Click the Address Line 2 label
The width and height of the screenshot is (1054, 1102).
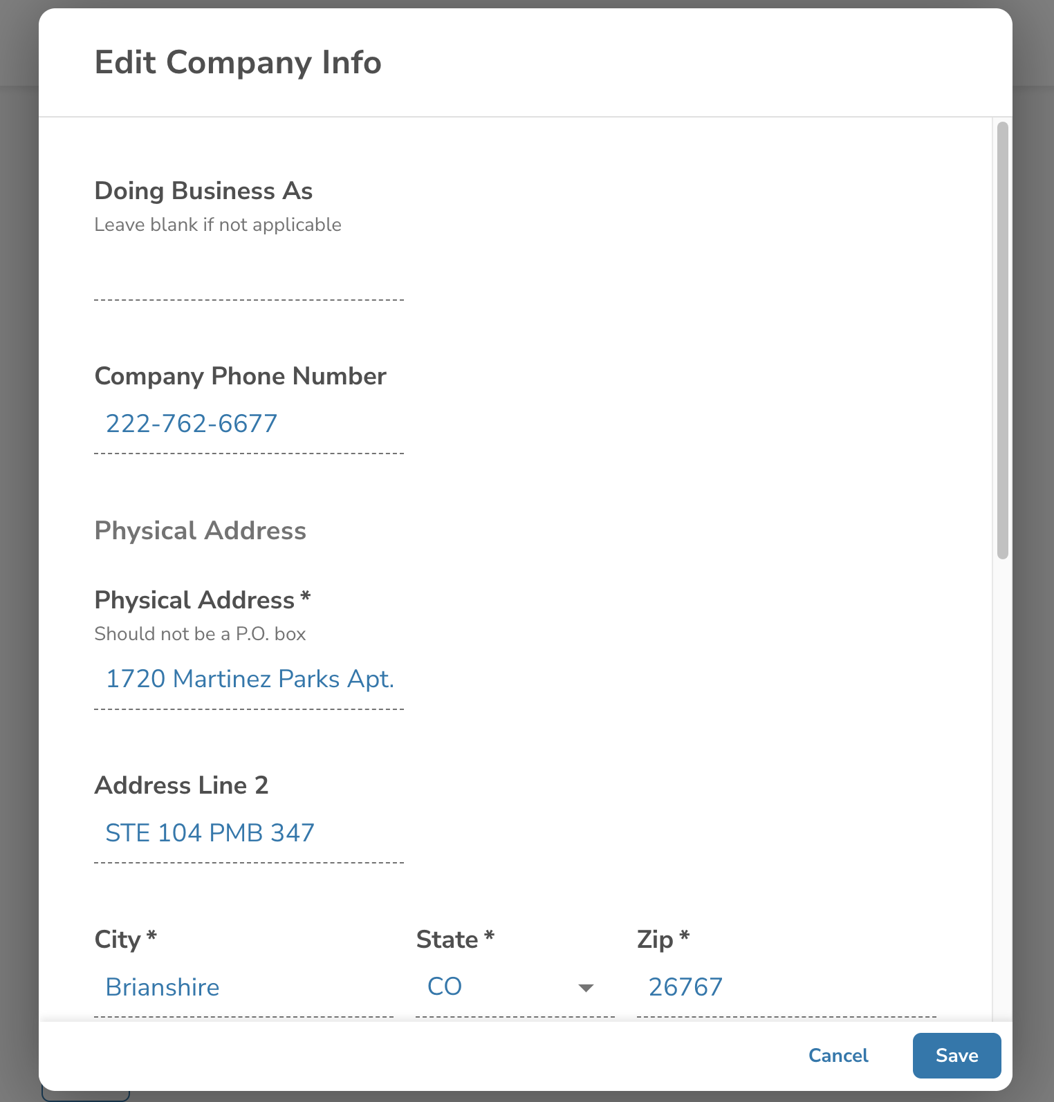tap(181, 785)
